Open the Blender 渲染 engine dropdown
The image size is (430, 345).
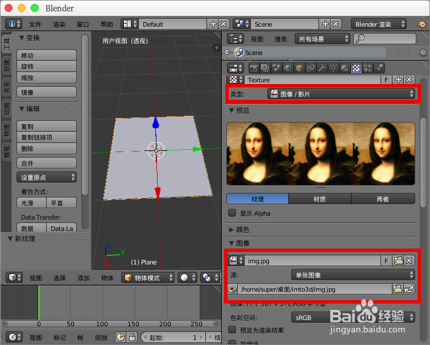coord(379,24)
